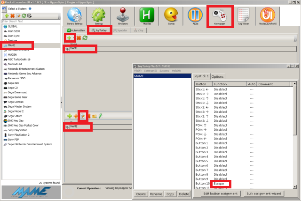Select the POV up arrow row

click(244, 125)
